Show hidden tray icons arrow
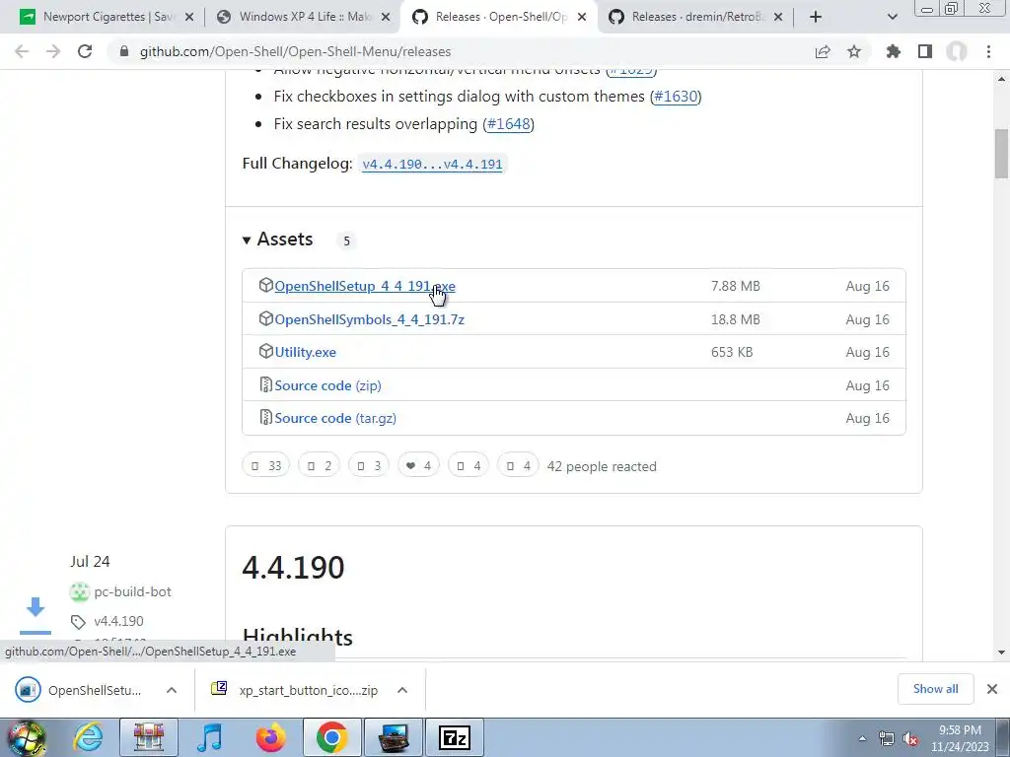 (x=862, y=738)
